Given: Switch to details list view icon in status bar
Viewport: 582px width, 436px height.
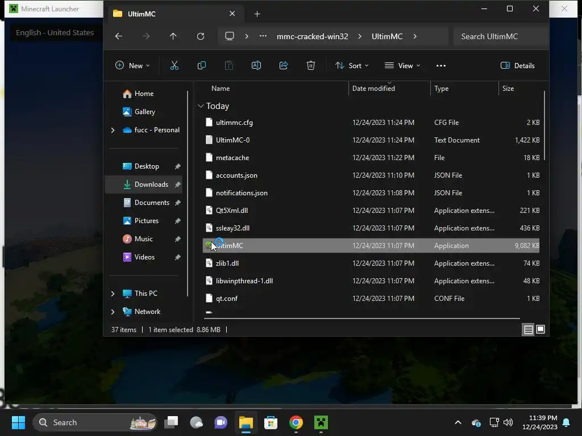Looking at the screenshot, I should (528, 330).
